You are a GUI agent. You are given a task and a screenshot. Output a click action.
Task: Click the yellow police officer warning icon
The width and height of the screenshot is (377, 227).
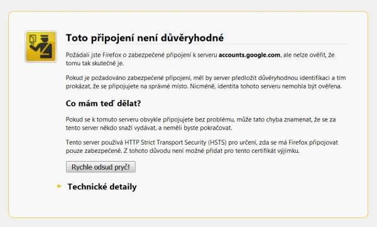tap(41, 47)
